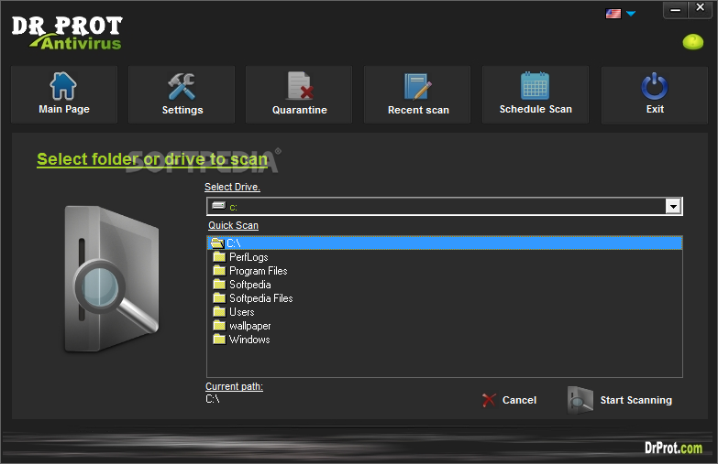Click the PerfLogs folder icon
The image size is (718, 464).
[x=219, y=256]
